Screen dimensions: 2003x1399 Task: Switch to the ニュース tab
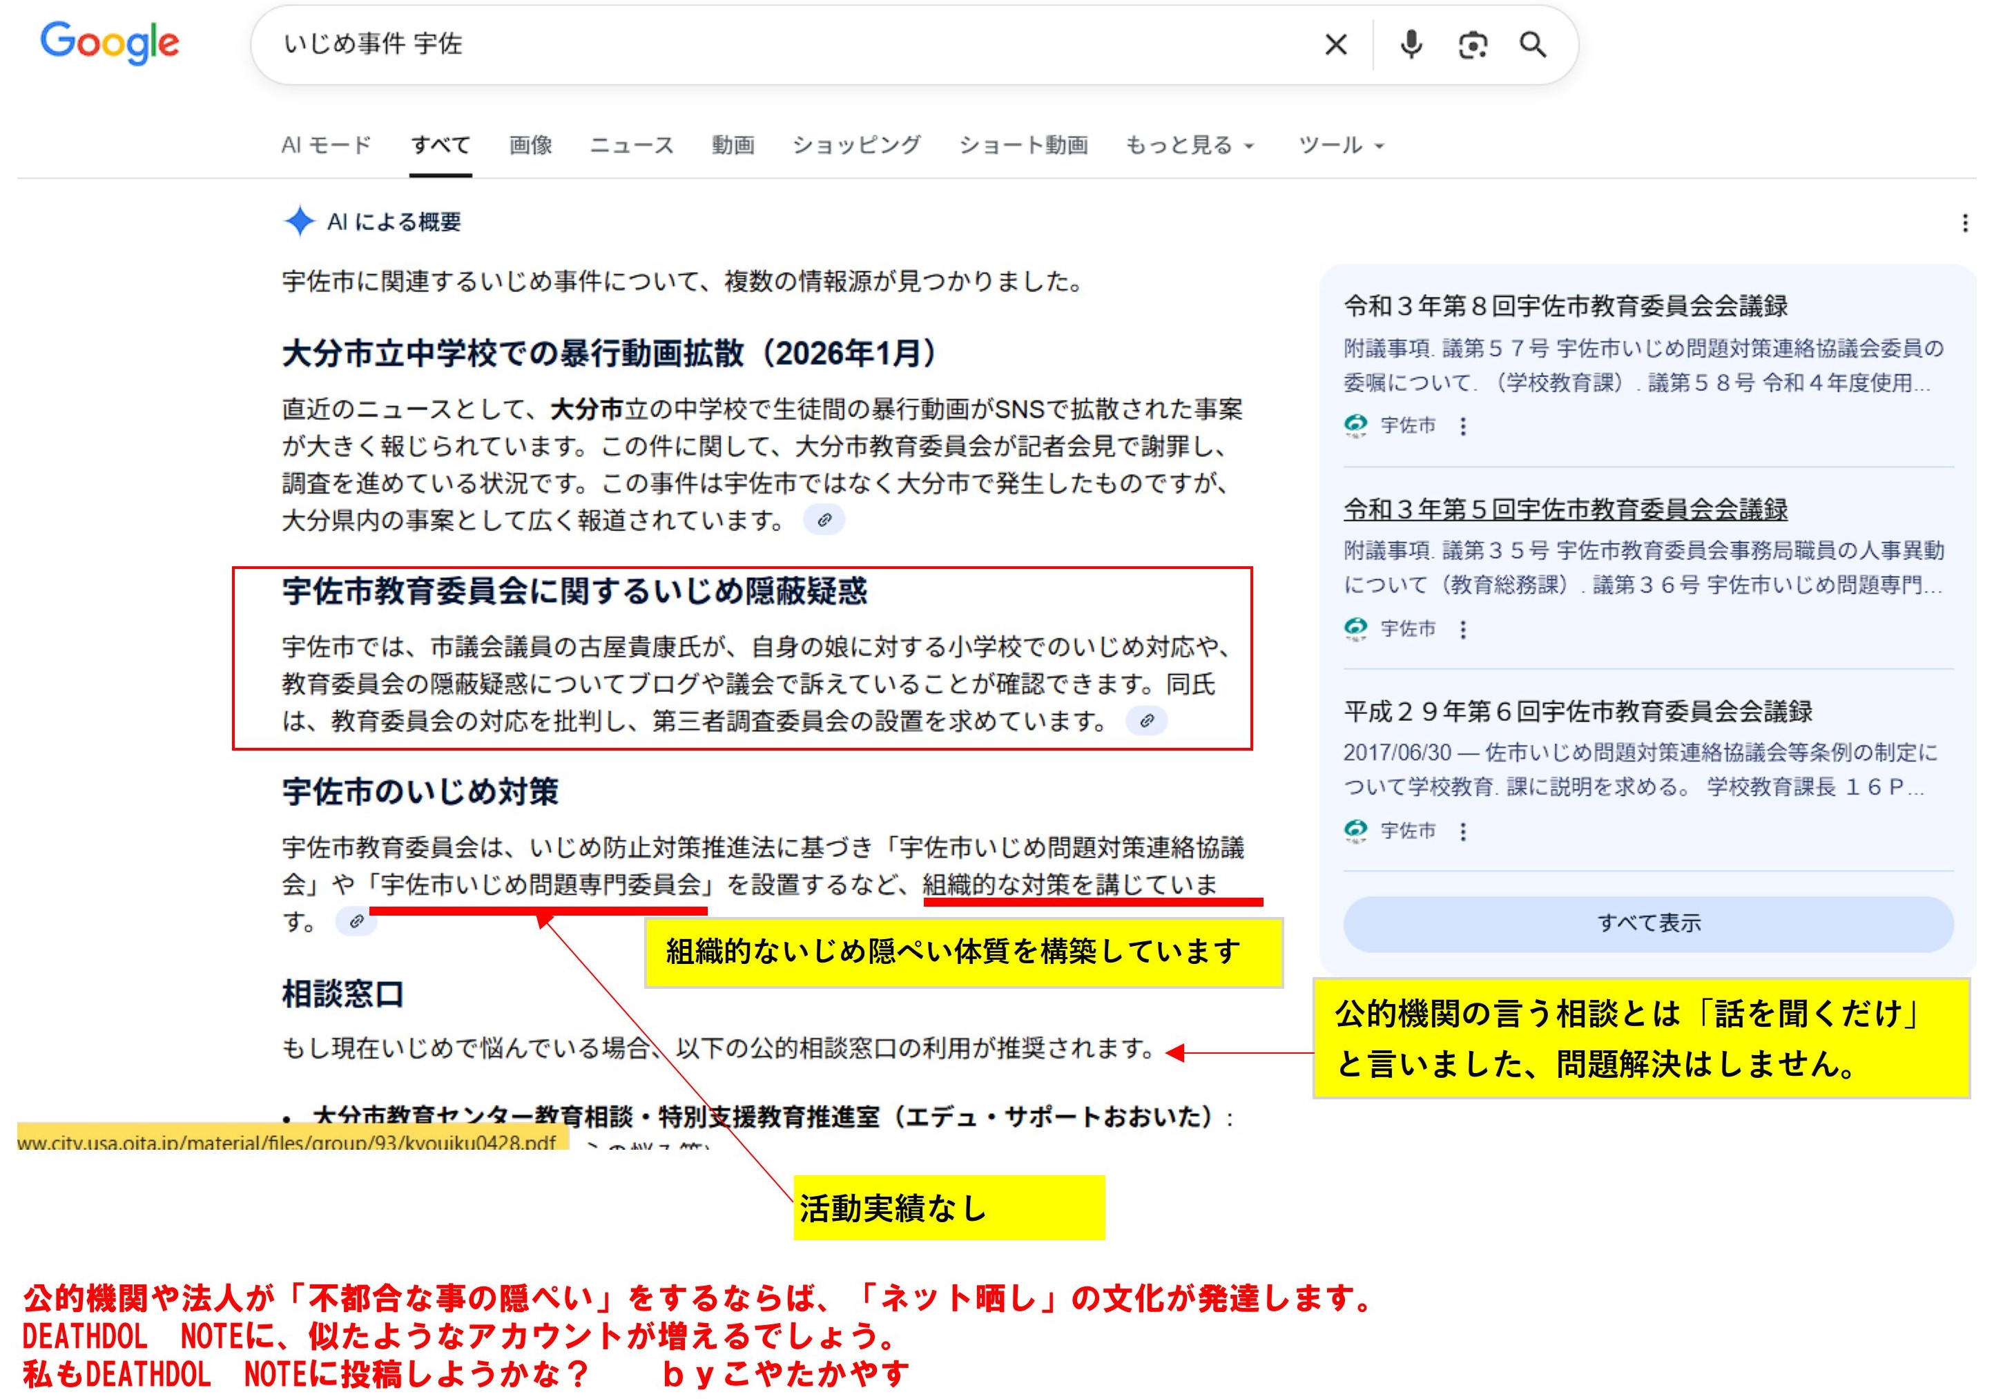[x=632, y=146]
